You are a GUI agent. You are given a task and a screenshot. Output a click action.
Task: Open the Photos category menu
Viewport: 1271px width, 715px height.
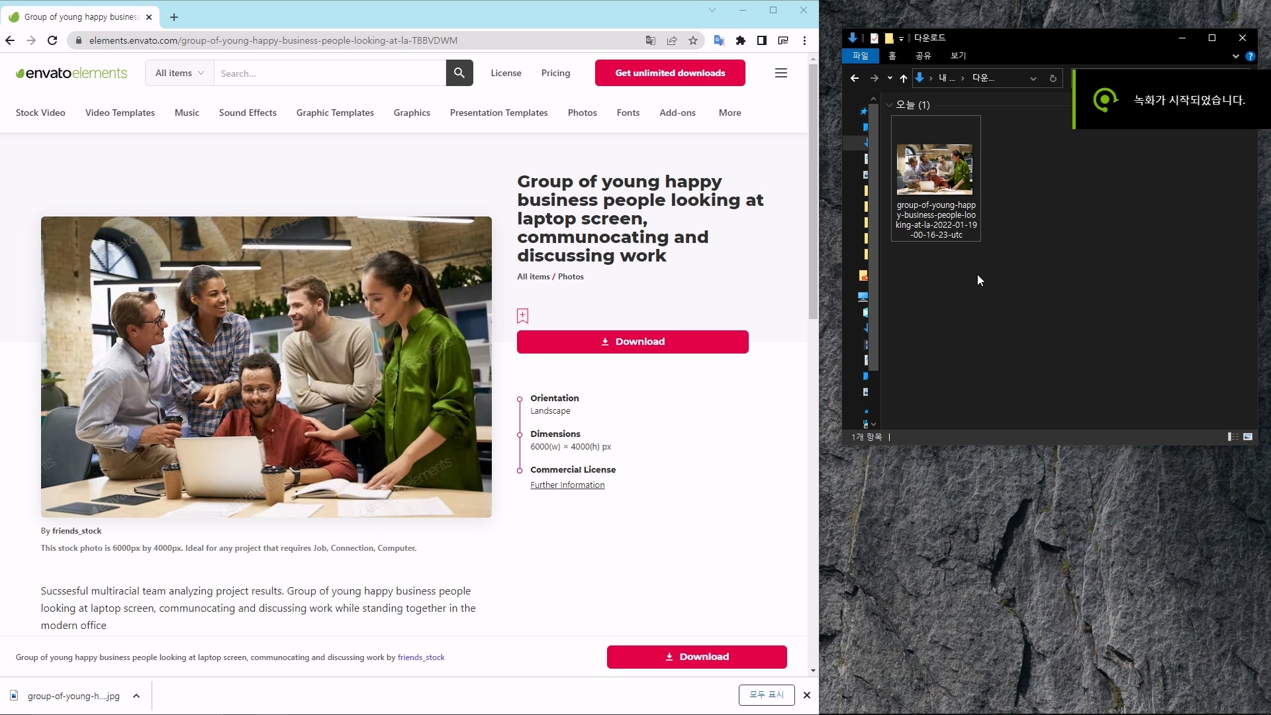click(582, 113)
